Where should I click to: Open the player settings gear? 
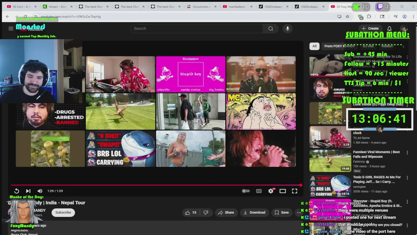click(271, 191)
